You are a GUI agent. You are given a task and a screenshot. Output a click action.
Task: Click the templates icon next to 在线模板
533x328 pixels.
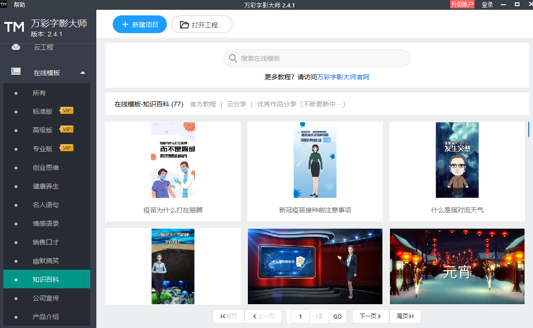pos(16,72)
